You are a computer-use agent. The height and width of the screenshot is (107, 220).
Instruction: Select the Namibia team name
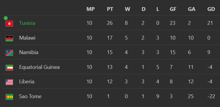[x=29, y=52]
